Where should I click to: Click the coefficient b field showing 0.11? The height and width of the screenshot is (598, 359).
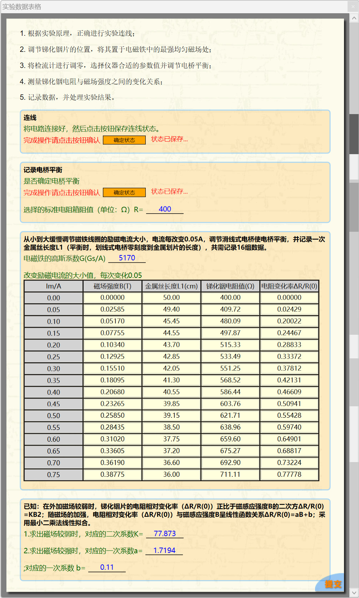click(x=107, y=567)
